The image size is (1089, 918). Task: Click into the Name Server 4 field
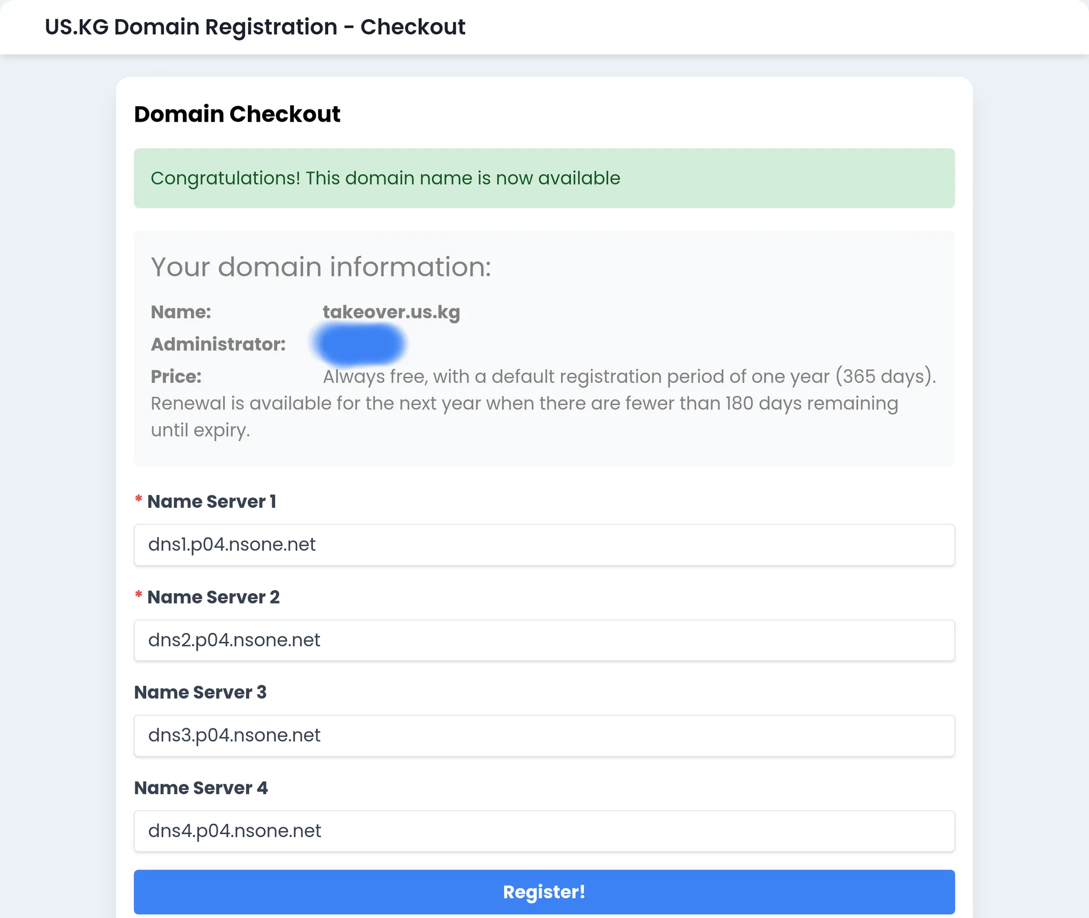tap(544, 831)
